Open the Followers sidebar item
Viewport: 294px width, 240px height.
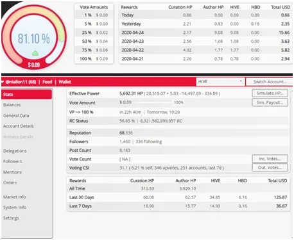click(x=12, y=161)
